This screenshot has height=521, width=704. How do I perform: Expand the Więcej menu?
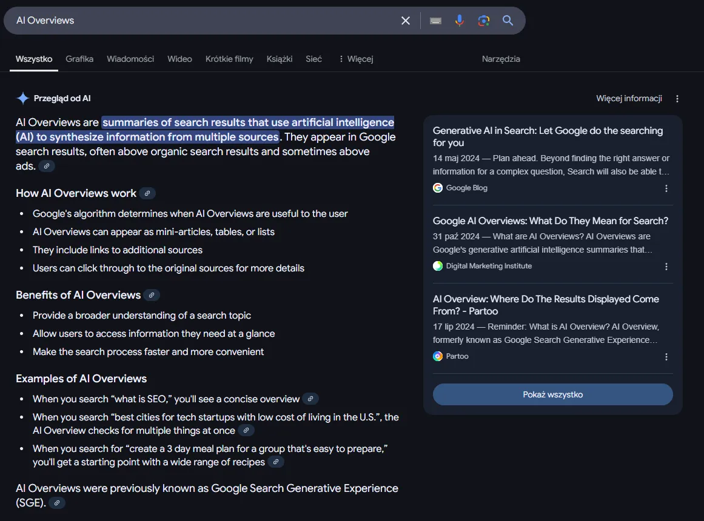click(357, 59)
